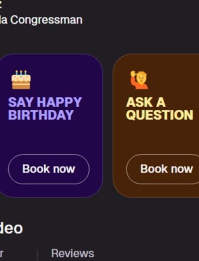The width and height of the screenshot is (199, 261).
Task: Click the person raising hand emoji
Action: tap(139, 80)
